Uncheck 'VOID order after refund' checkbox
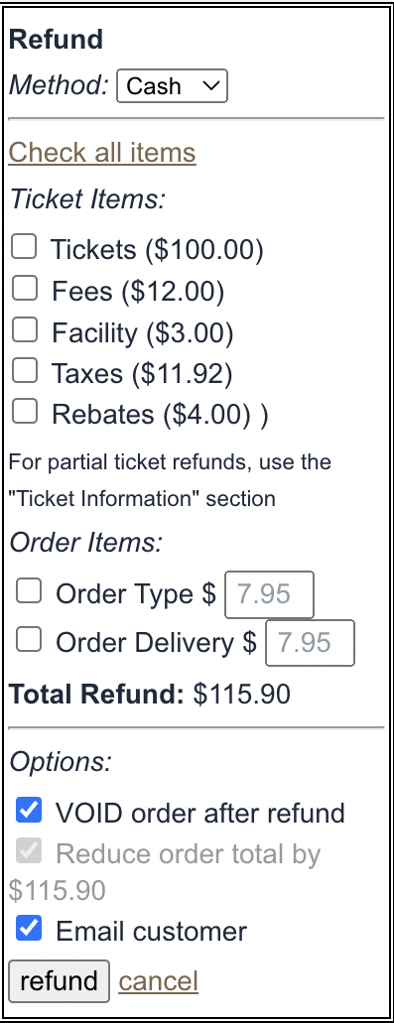 coord(29,811)
